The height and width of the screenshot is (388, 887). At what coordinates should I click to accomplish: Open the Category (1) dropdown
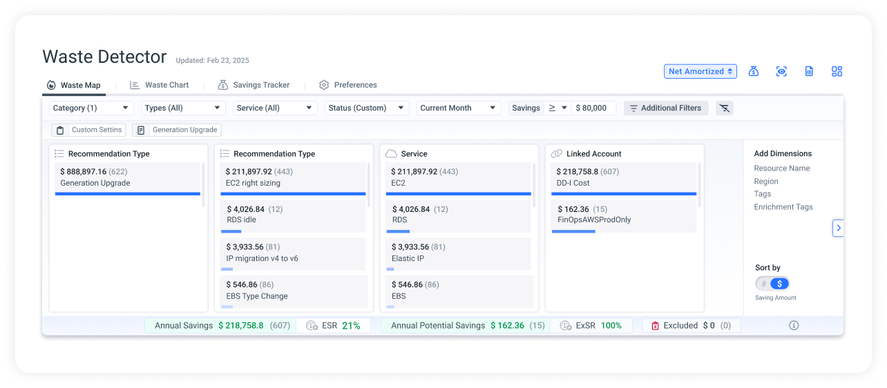click(92, 108)
